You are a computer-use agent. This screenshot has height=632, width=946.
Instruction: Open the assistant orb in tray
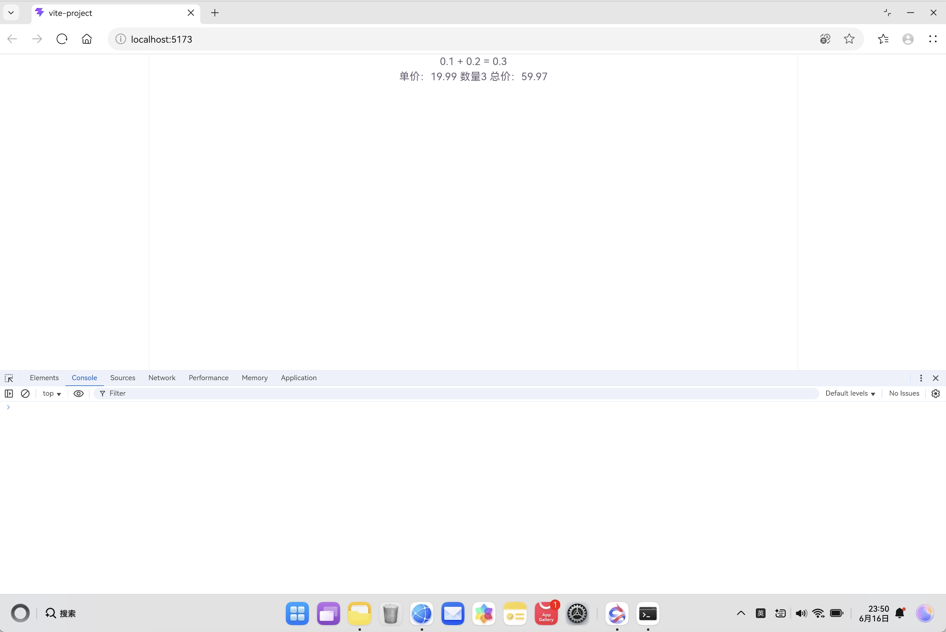point(925,613)
